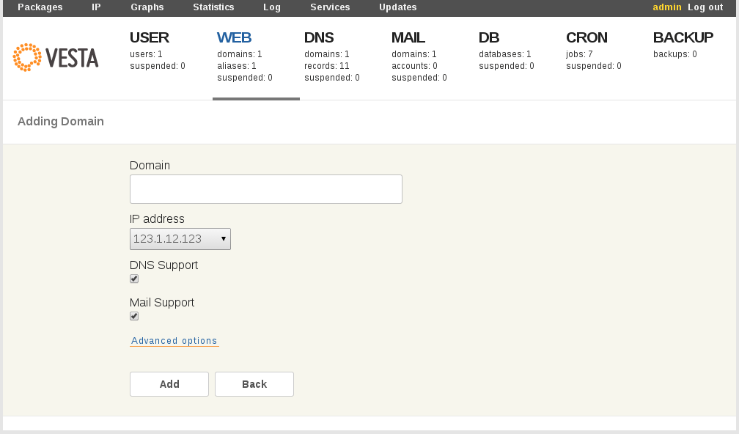Click the Log out link
Image resolution: width=739 pixels, height=434 pixels.
click(x=705, y=7)
